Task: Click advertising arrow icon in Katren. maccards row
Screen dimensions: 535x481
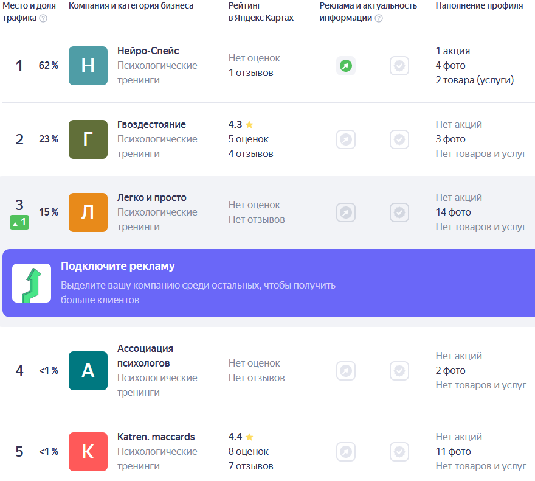Action: pyautogui.click(x=346, y=452)
